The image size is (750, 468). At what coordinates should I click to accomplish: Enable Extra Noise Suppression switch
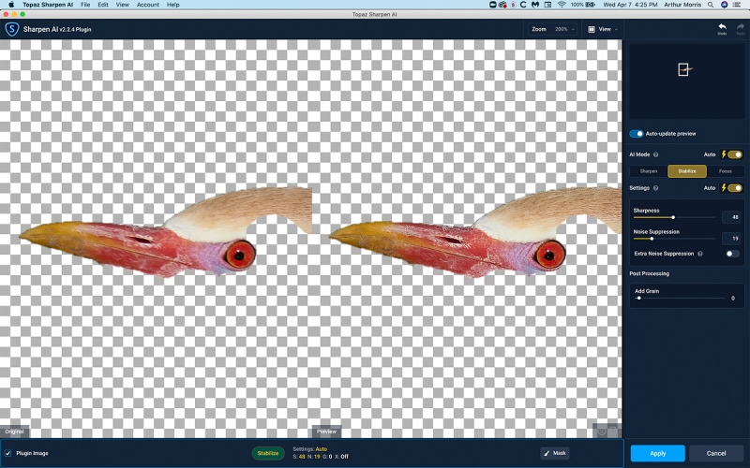click(732, 254)
